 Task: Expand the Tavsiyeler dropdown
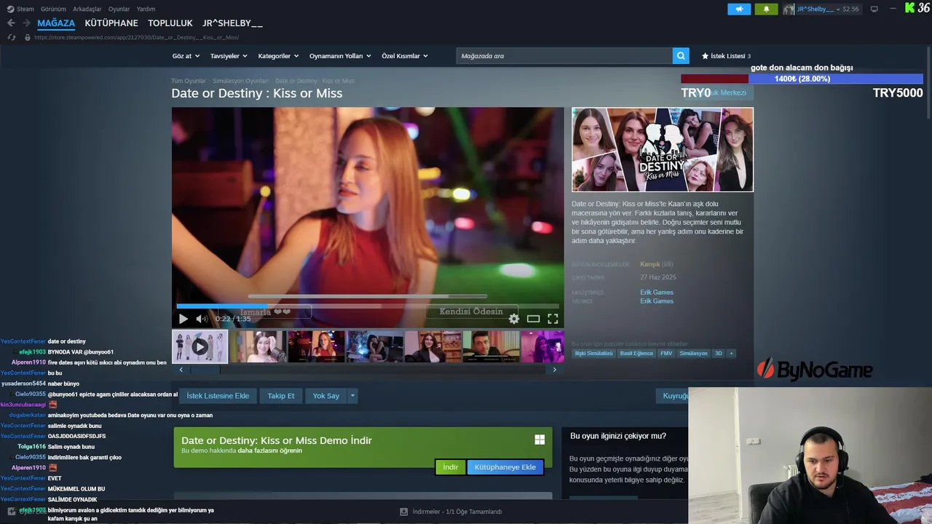click(x=229, y=56)
